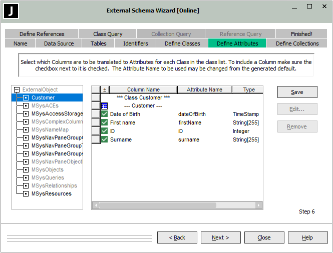The image size is (333, 253).
Task: Select MSysQueries in the class tree
Action: point(48,177)
